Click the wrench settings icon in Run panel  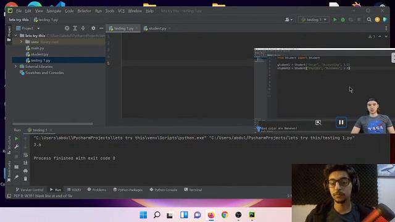pos(17,147)
